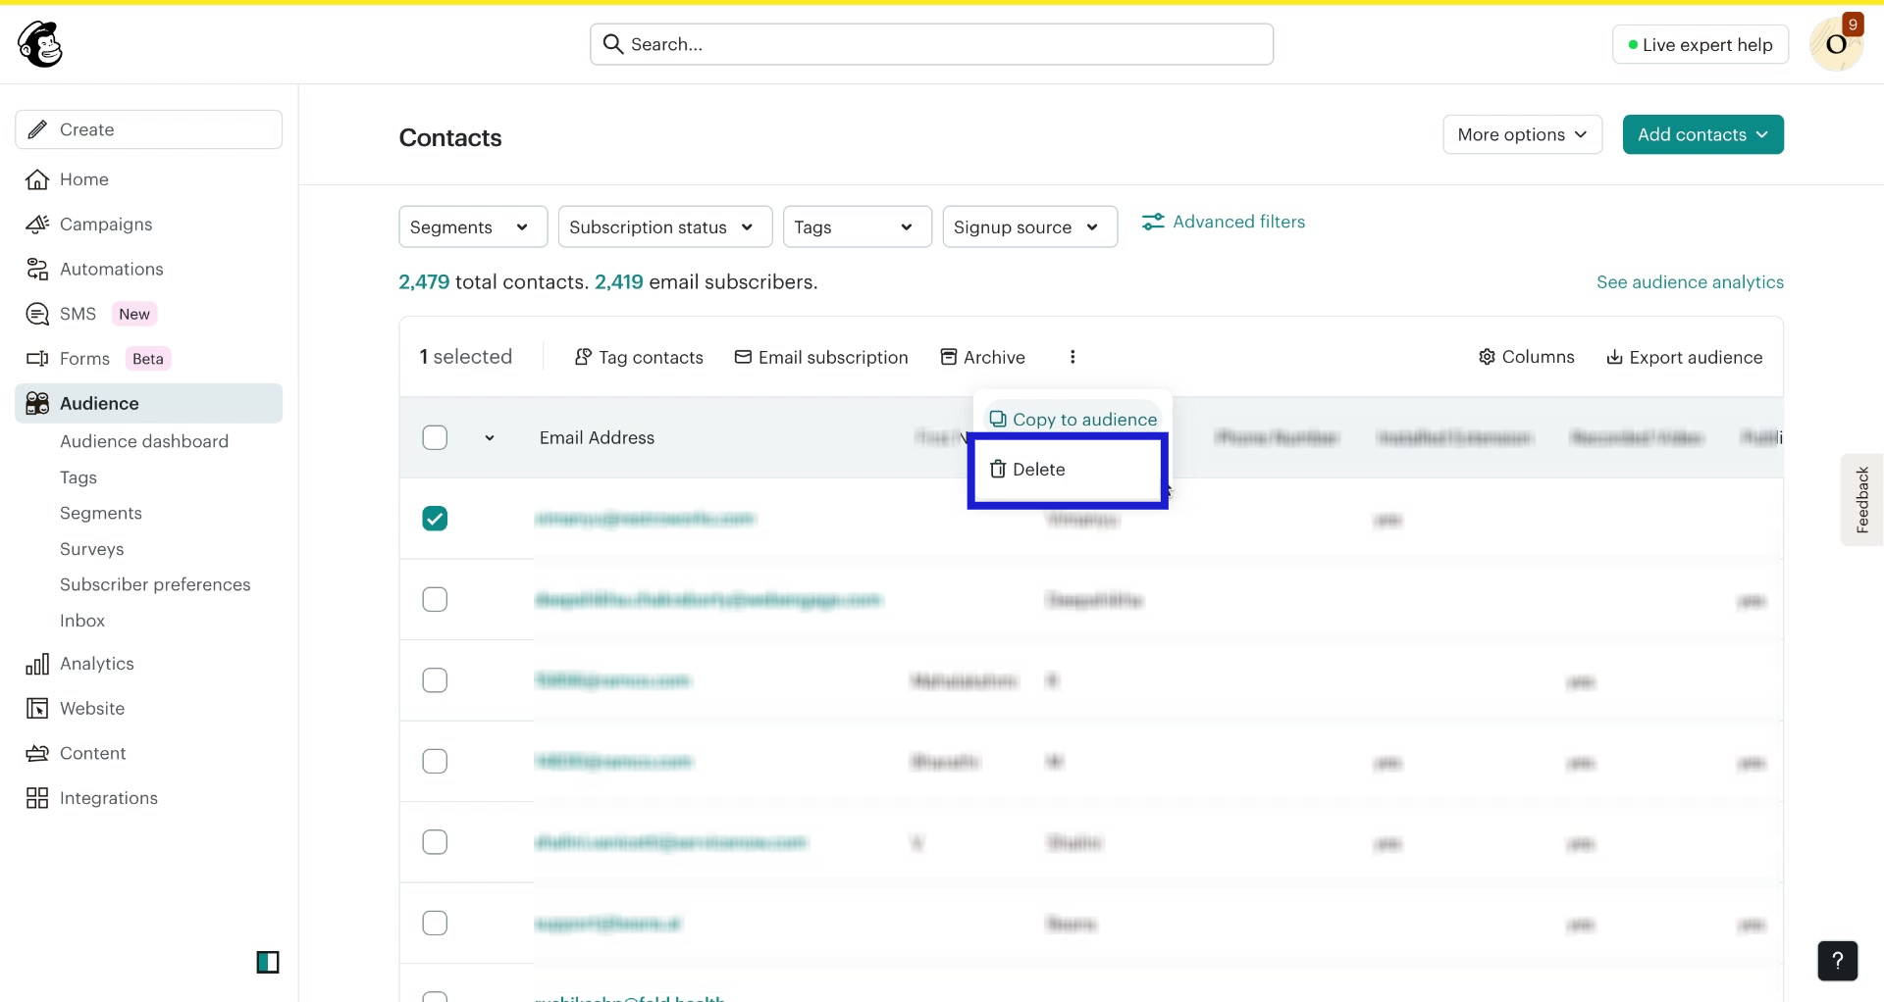
Task: Click inside the Search field
Action: 930,43
